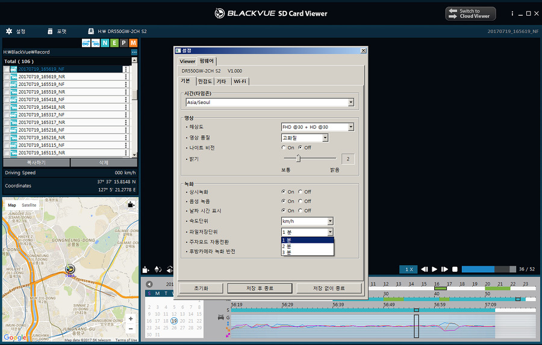Click the 삭제 delete button
The image size is (542, 345).
click(104, 162)
